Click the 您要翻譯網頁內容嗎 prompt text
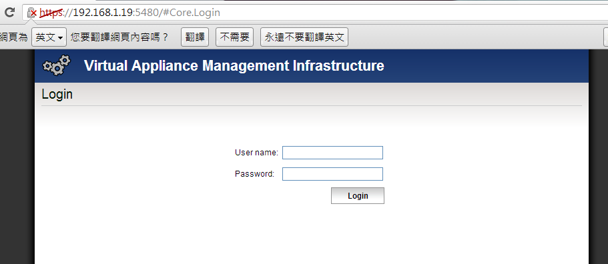 click(x=120, y=37)
